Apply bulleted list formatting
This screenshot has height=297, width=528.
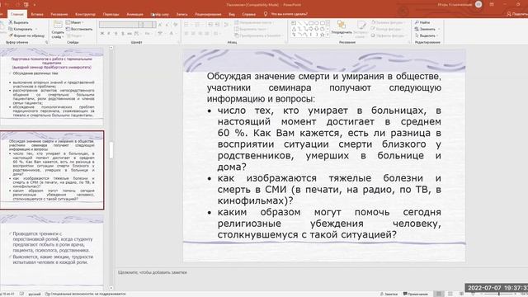point(187,25)
